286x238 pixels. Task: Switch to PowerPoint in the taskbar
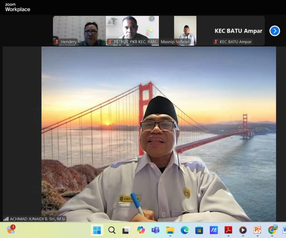(x=257, y=230)
